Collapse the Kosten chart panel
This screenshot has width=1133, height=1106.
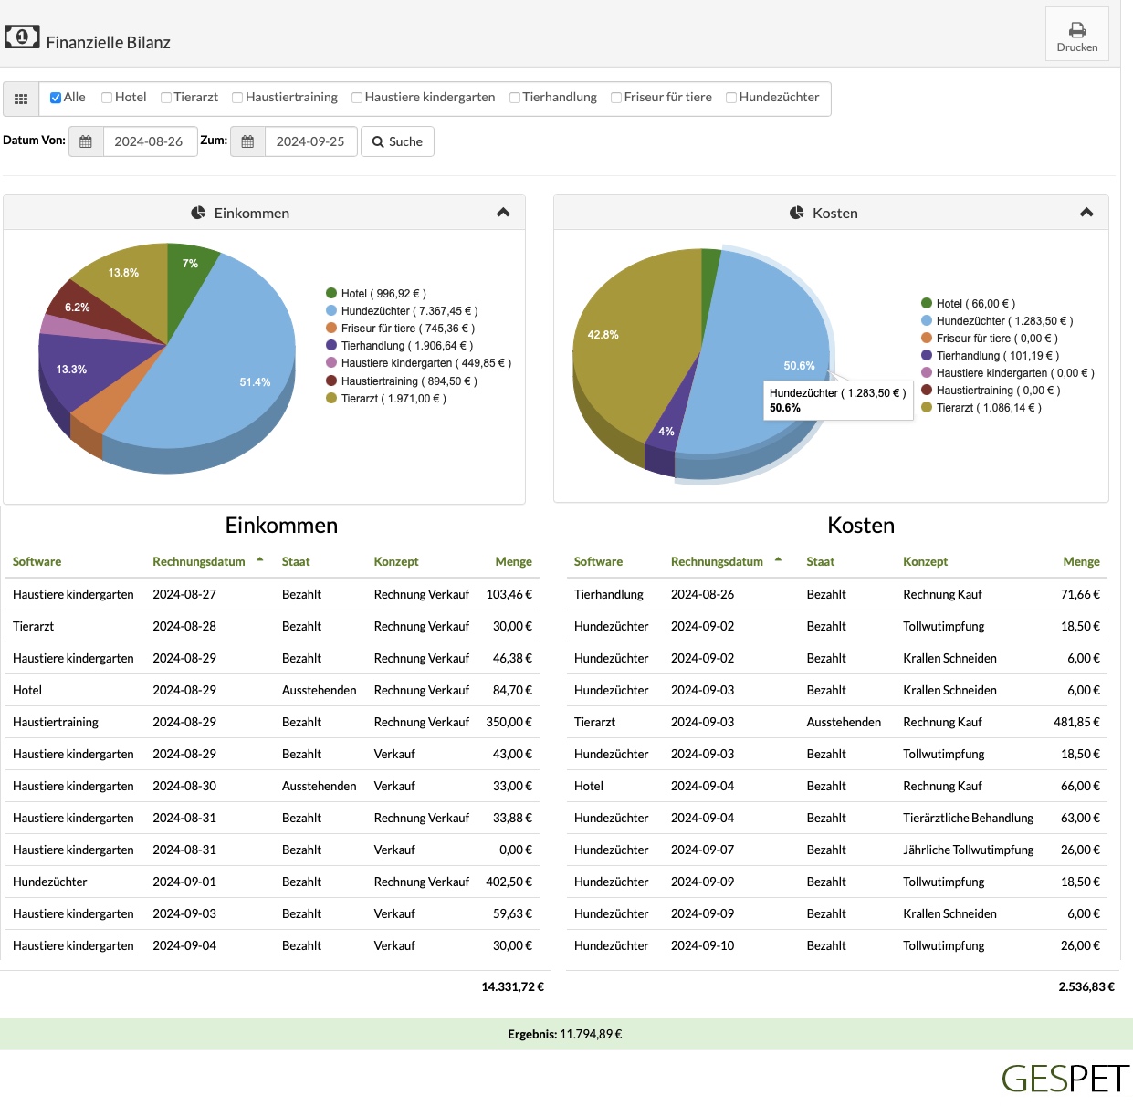tap(1086, 213)
